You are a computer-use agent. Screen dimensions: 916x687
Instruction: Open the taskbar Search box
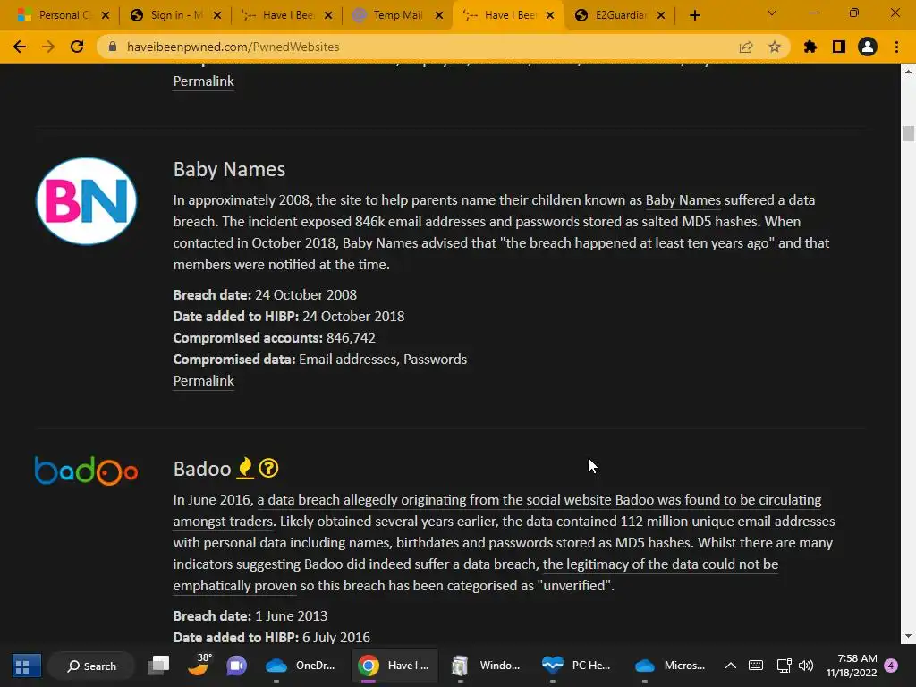tap(92, 666)
